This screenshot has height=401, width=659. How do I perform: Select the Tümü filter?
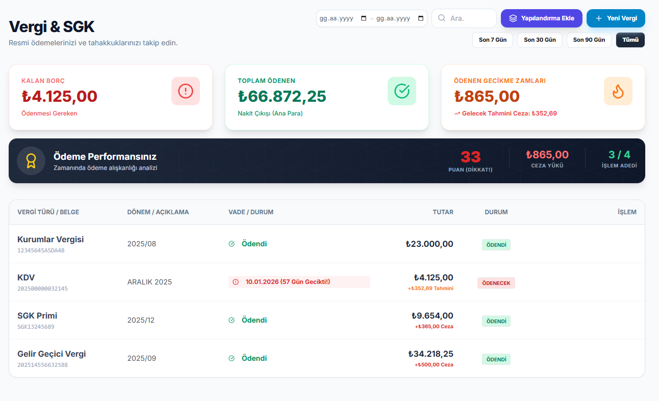click(630, 40)
